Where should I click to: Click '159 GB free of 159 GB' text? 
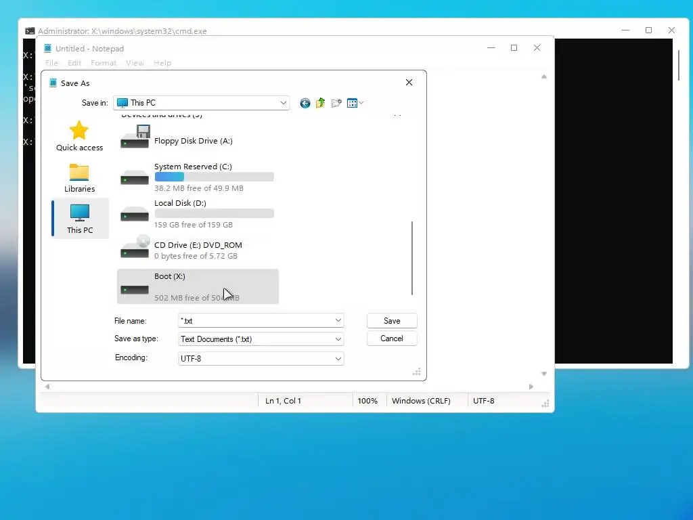click(x=193, y=225)
